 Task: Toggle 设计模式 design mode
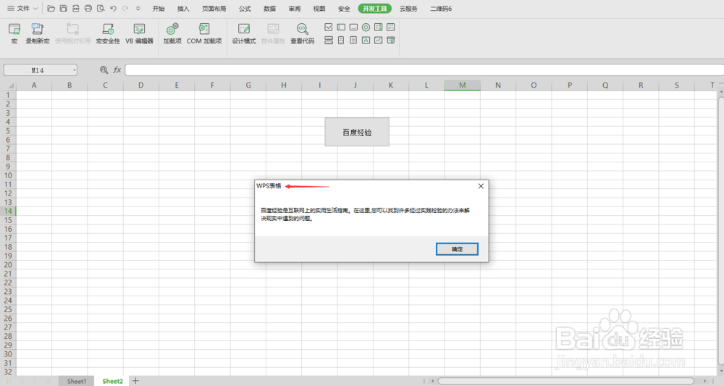244,34
